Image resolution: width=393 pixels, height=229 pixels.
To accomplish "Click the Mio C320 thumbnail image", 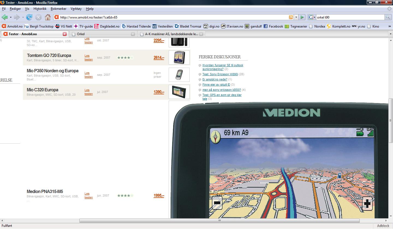I will (179, 92).
